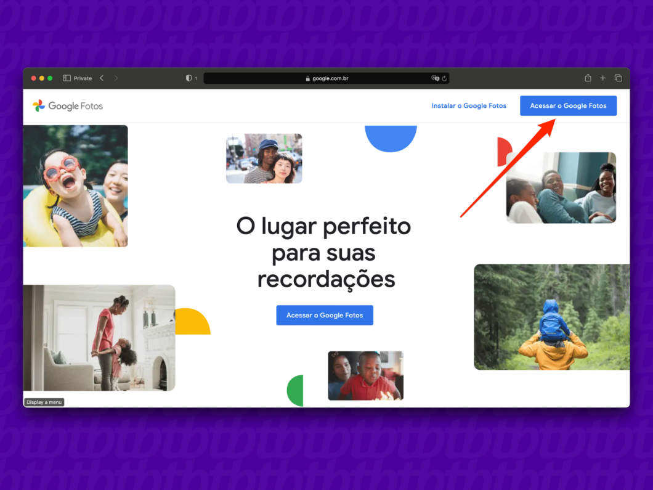Click the birthday cake video call thumbnail
Viewport: 653px width, 490px height.
pos(365,375)
